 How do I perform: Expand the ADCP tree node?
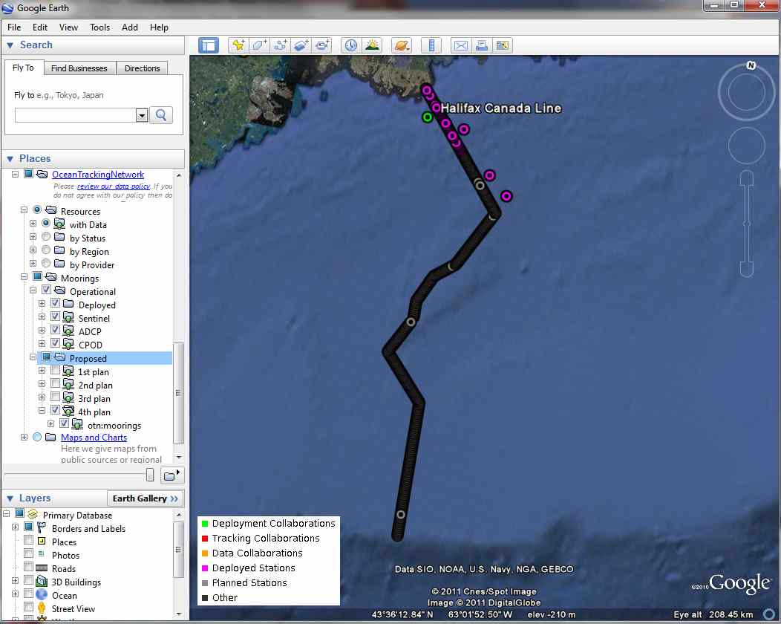42,331
